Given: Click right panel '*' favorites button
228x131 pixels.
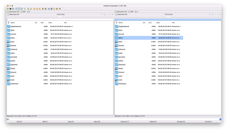Looking at the screenshot, I should pos(210,14).
